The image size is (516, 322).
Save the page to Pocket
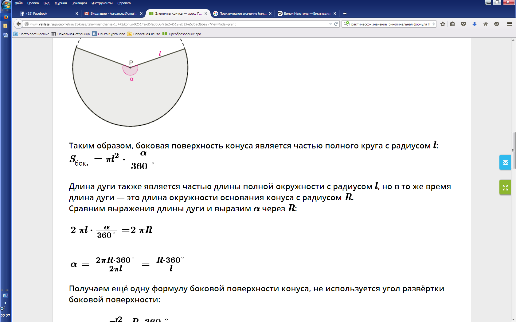(463, 24)
